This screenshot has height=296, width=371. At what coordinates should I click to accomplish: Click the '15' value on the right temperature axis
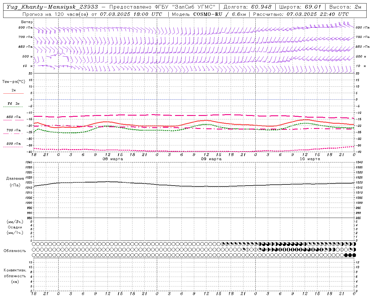coord(357,80)
